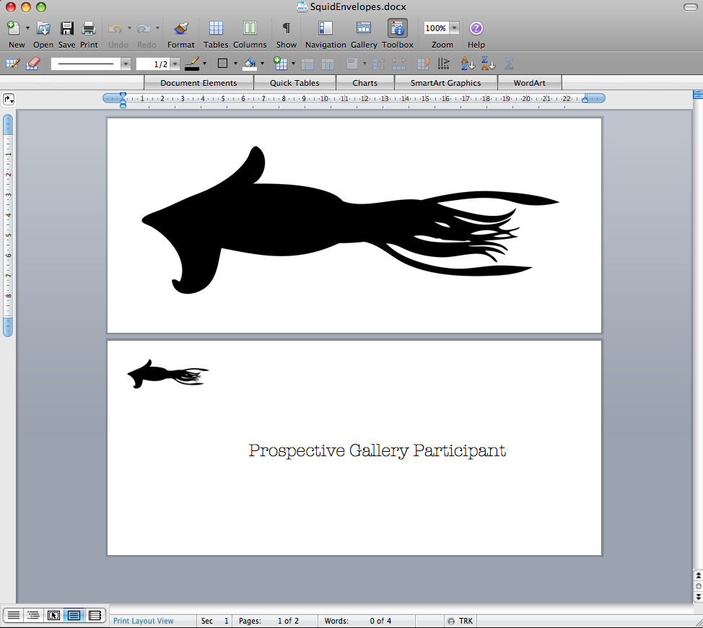This screenshot has height=628, width=703.
Task: Click the cell alignment icon
Action: tap(352, 64)
